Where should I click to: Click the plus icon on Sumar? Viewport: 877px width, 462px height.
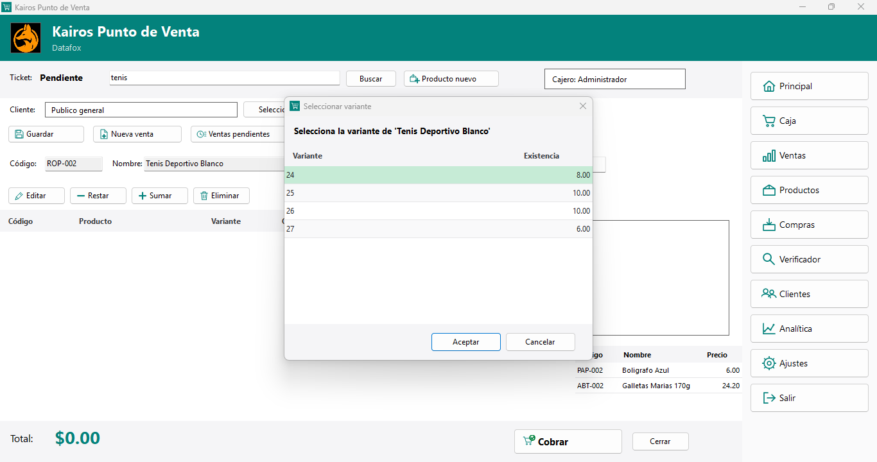click(x=143, y=196)
